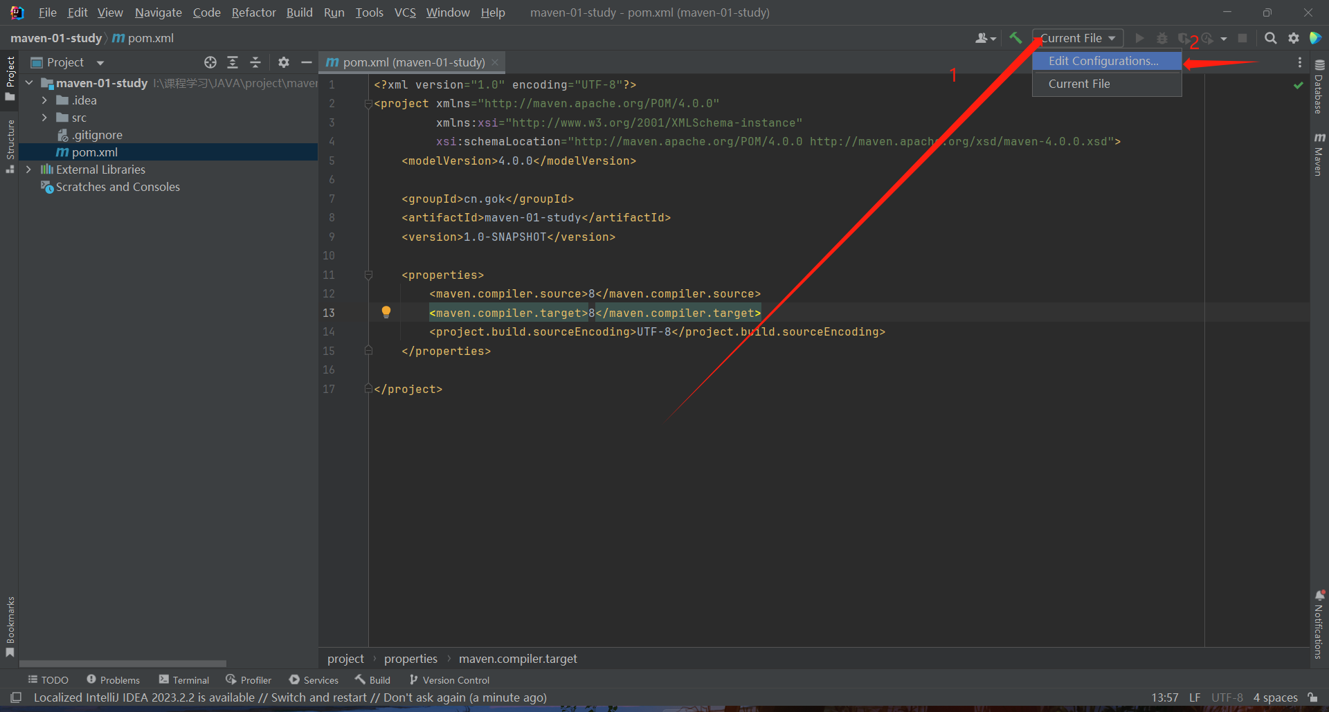Click the 4 spaces indent selector
Viewport: 1329px width, 712px height.
coord(1275,697)
